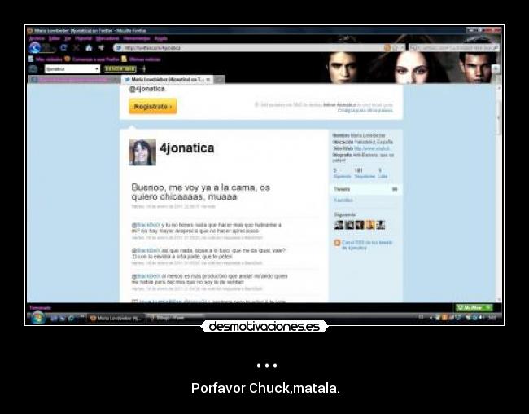Open the Seguidores count link
The width and height of the screenshot is (529, 414).
coord(365,174)
